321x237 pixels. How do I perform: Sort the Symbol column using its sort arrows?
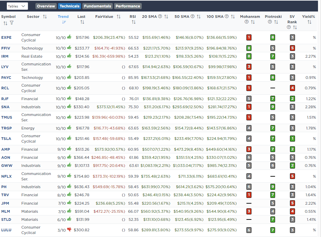tap(6, 23)
